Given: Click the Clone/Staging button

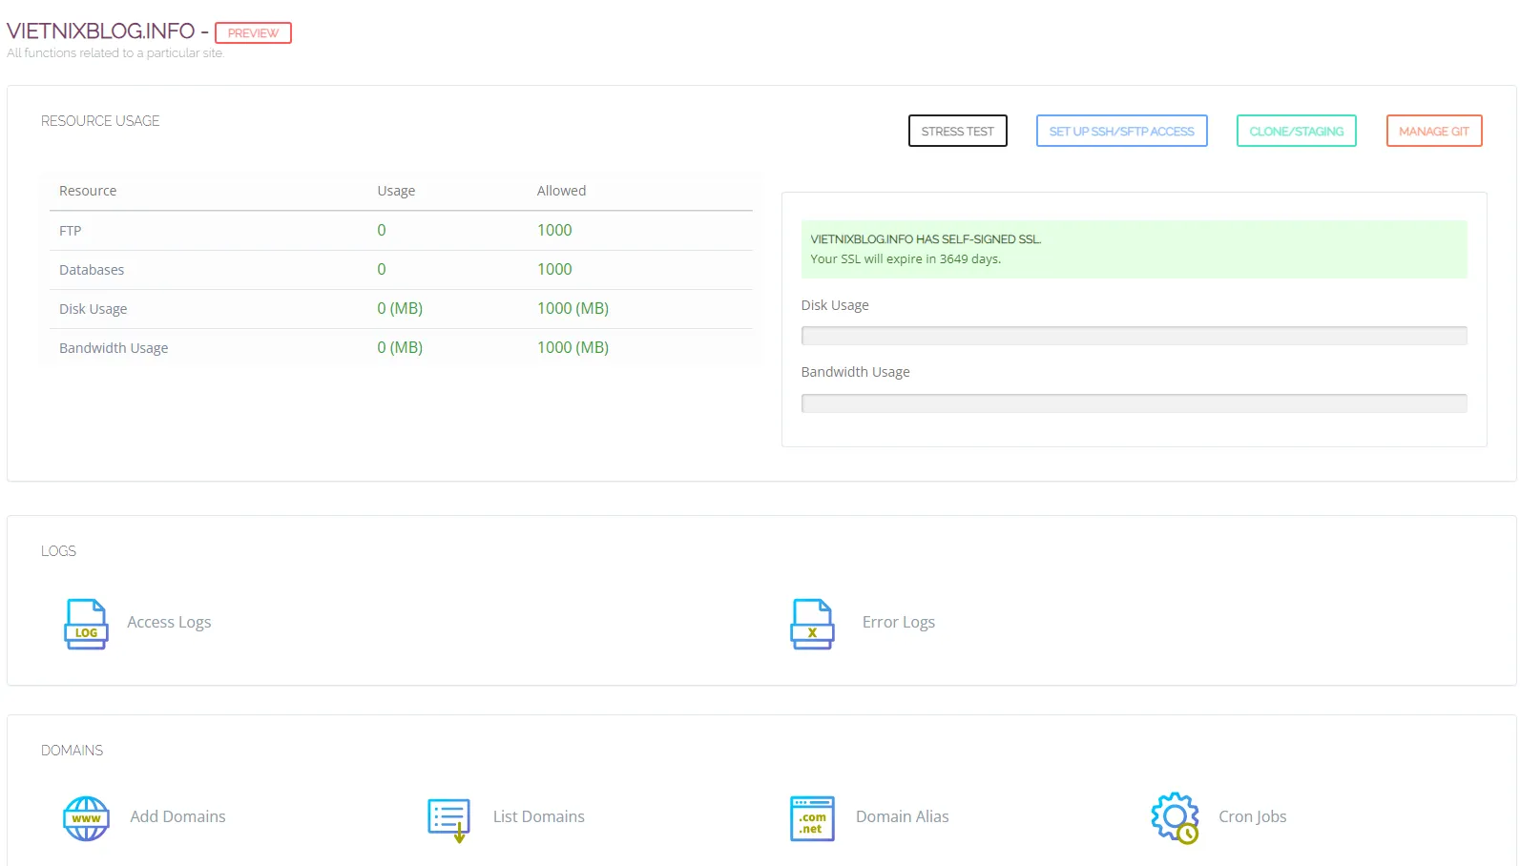Looking at the screenshot, I should coord(1297,131).
